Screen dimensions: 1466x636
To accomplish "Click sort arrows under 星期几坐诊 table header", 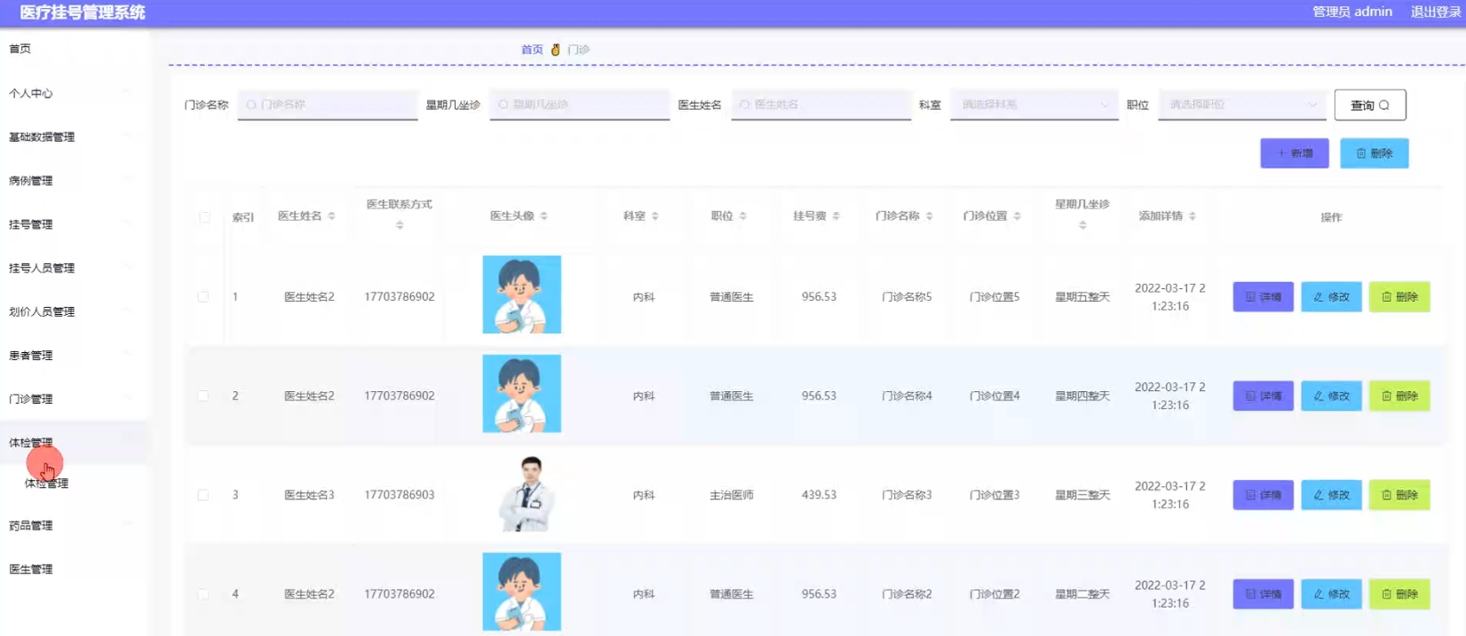I will 1082,226.
